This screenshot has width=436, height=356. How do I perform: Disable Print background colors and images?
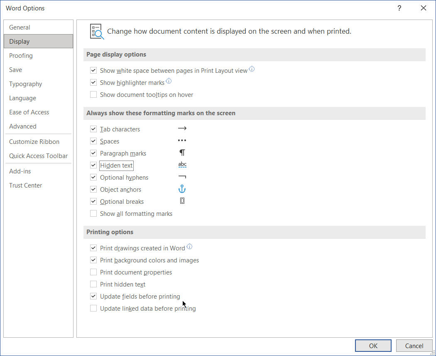point(93,260)
